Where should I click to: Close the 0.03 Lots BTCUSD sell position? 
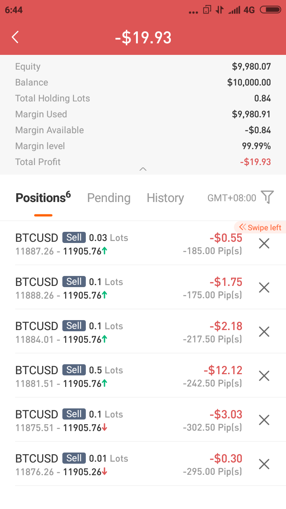[264, 243]
